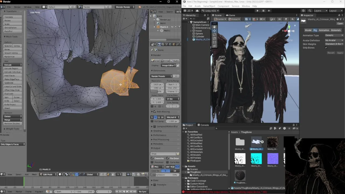Viewport: 345px width, 194px height.
Task: Open Animation Type dropdown in Unity Inspector
Action: click(334, 35)
